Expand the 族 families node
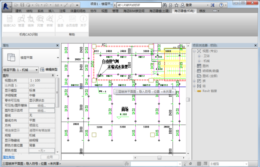The image size is (260, 167). pyautogui.click(x=194, y=81)
